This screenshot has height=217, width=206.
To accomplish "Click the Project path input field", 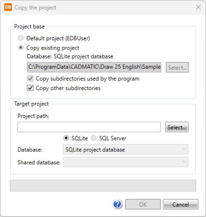I will coord(89,127).
